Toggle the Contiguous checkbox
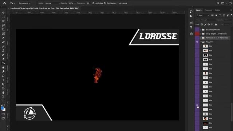233x131 pixels. [104, 3]
